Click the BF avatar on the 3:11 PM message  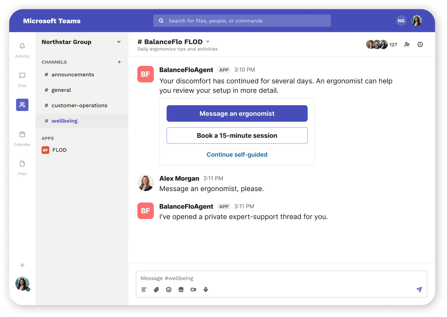145,211
